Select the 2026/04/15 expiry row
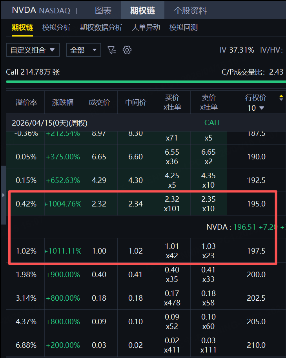 coord(146,123)
